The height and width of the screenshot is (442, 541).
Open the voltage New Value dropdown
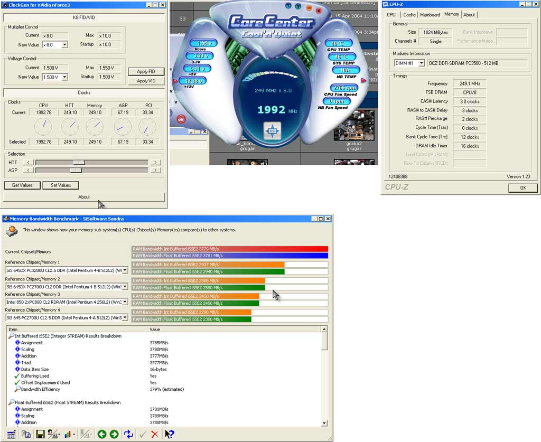pos(64,77)
